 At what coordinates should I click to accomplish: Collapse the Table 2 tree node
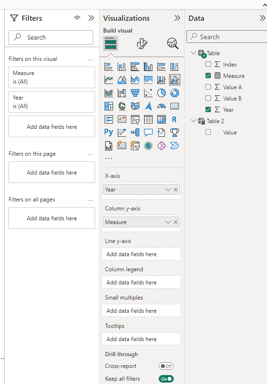point(194,121)
